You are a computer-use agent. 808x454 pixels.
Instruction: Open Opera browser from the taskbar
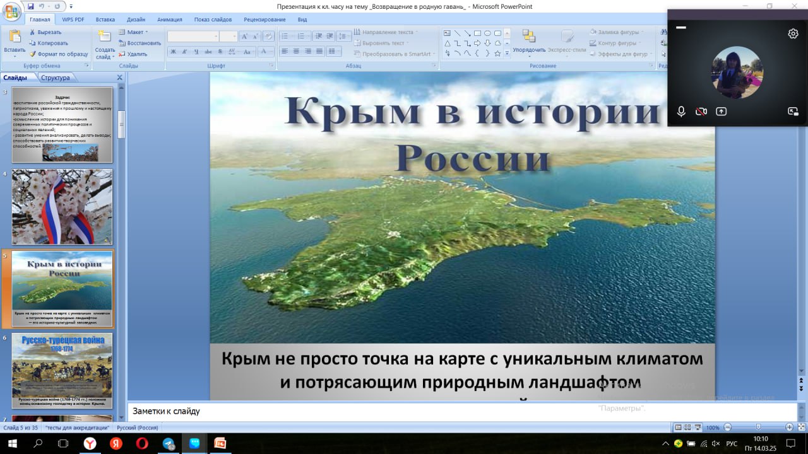(141, 443)
